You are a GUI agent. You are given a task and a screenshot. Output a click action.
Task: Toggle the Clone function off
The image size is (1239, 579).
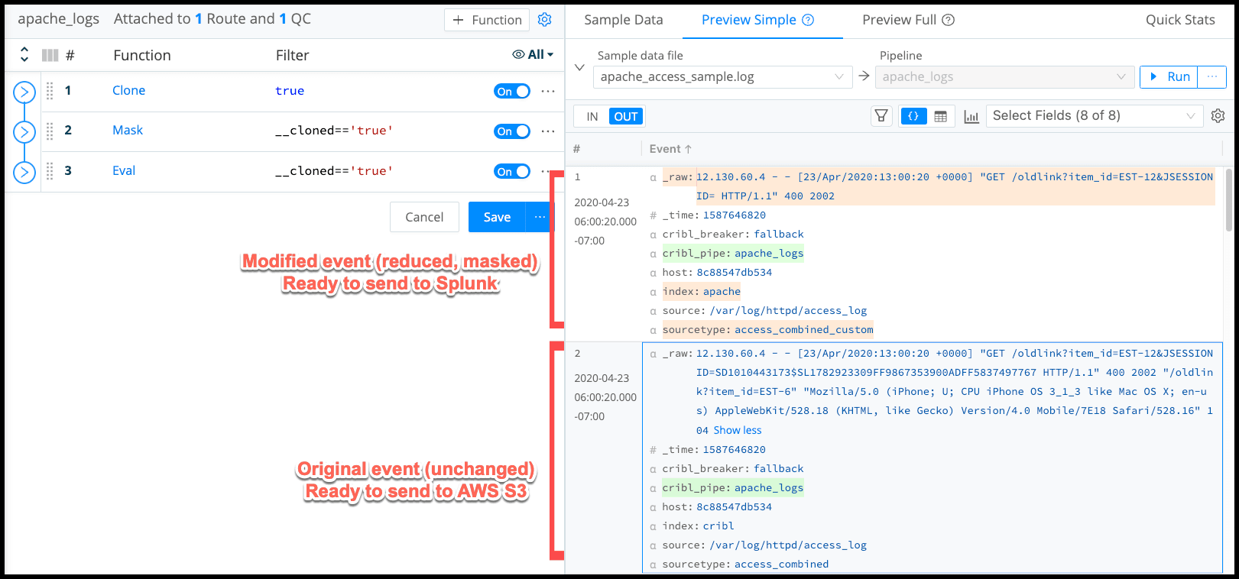coord(511,91)
